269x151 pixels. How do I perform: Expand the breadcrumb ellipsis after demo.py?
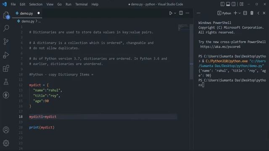tap(40, 21)
